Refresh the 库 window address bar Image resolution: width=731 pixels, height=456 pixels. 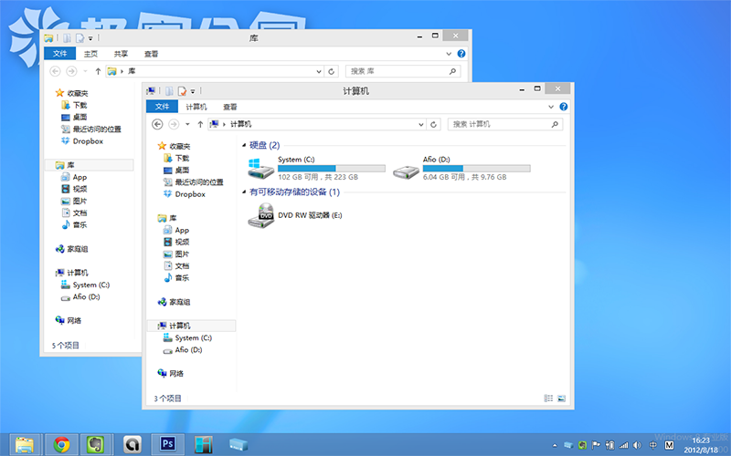click(331, 71)
